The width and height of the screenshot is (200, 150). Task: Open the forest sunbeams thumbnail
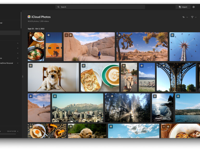coord(128,108)
